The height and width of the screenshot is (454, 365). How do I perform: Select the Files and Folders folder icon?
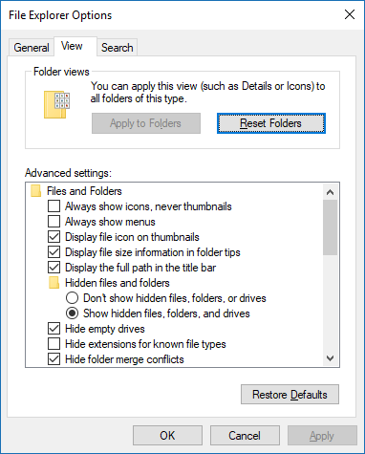(35, 191)
